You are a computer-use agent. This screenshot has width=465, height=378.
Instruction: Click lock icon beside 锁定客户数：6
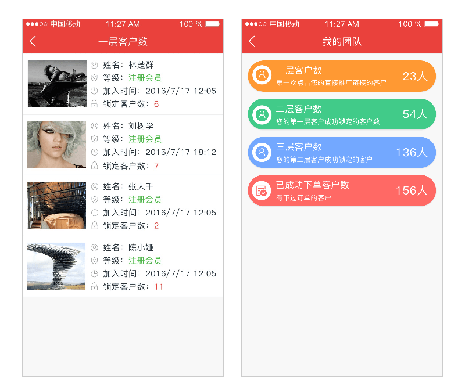[x=94, y=104]
